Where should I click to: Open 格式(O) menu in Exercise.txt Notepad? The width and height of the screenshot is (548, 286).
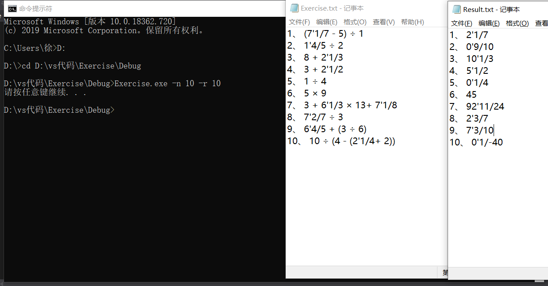point(355,22)
